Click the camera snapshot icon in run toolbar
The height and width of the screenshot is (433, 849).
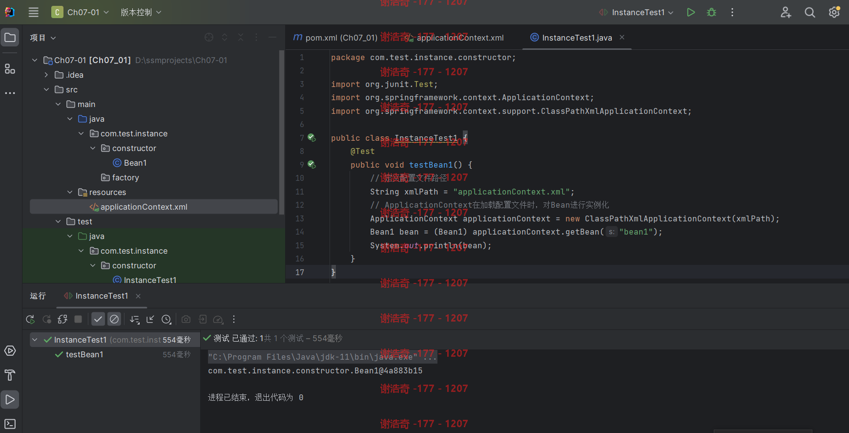(186, 319)
